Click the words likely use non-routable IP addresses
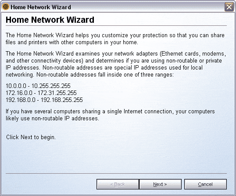The image size is (236, 196). pos(52,119)
